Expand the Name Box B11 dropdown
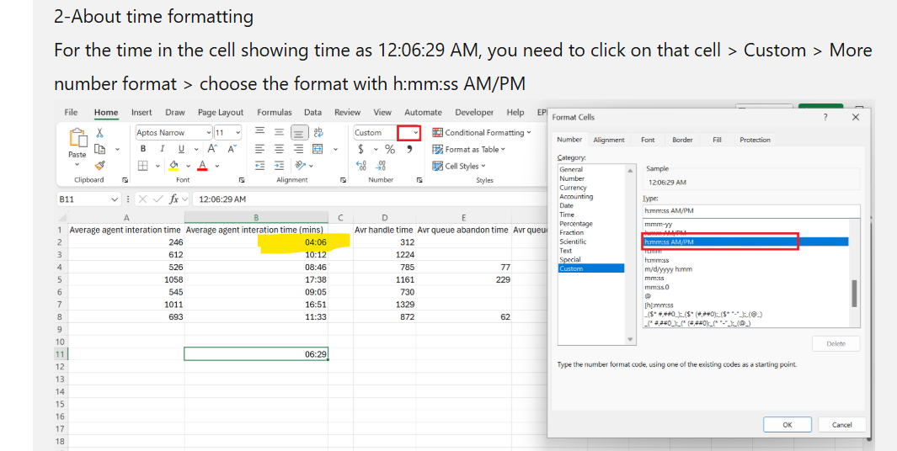897x451 pixels. (x=116, y=199)
